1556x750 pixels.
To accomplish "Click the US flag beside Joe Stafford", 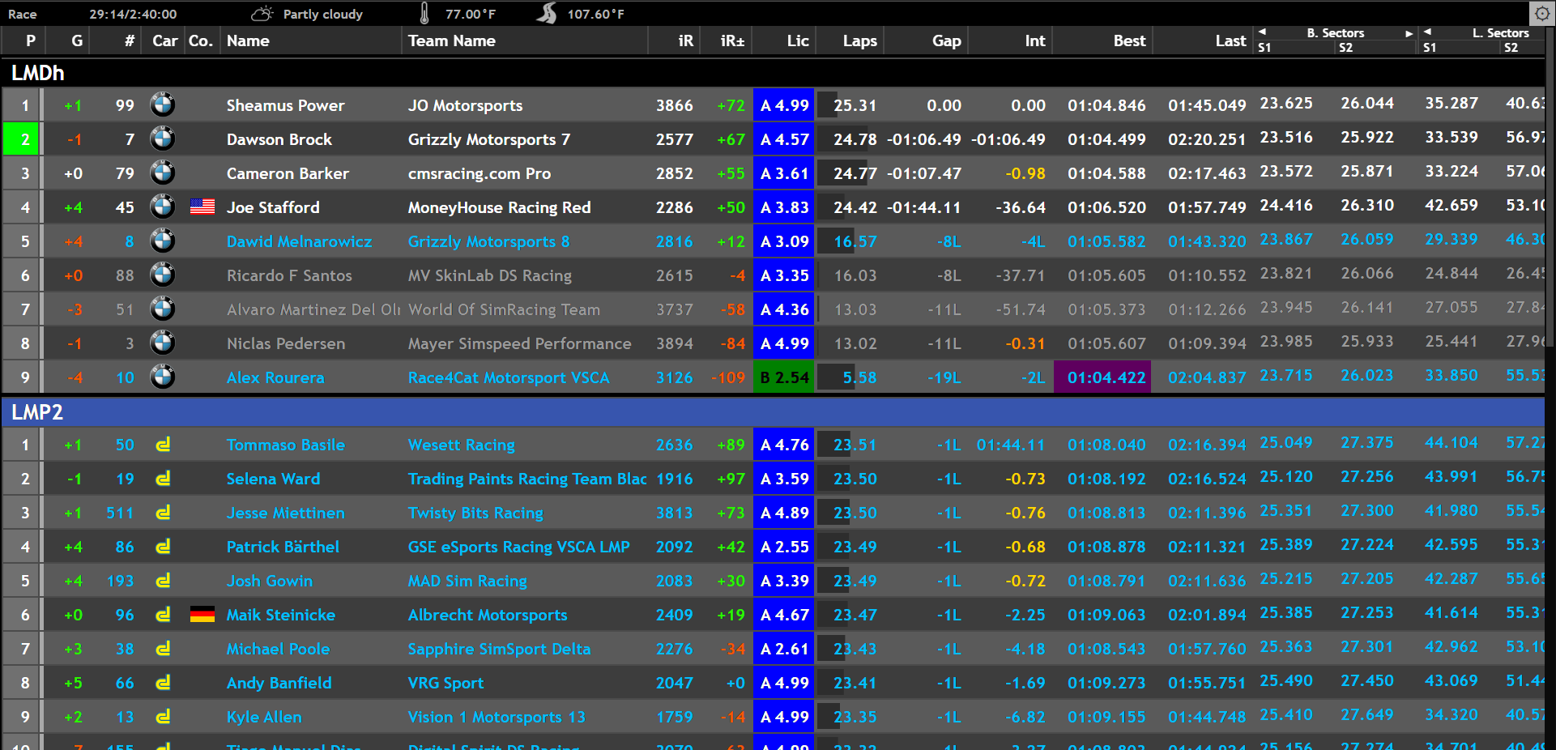I will [202, 207].
